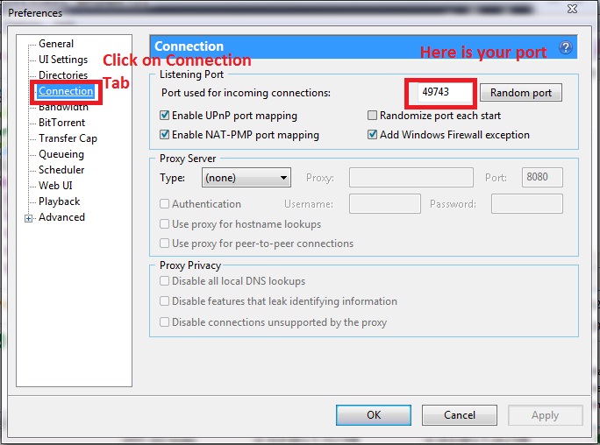Select the Advanced tree item label
Viewport: 600px width, 445px height.
point(61,217)
